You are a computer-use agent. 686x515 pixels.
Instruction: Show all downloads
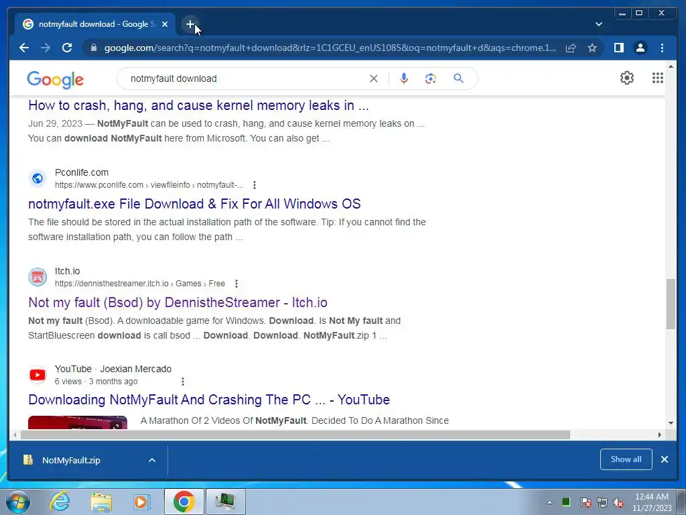point(626,459)
